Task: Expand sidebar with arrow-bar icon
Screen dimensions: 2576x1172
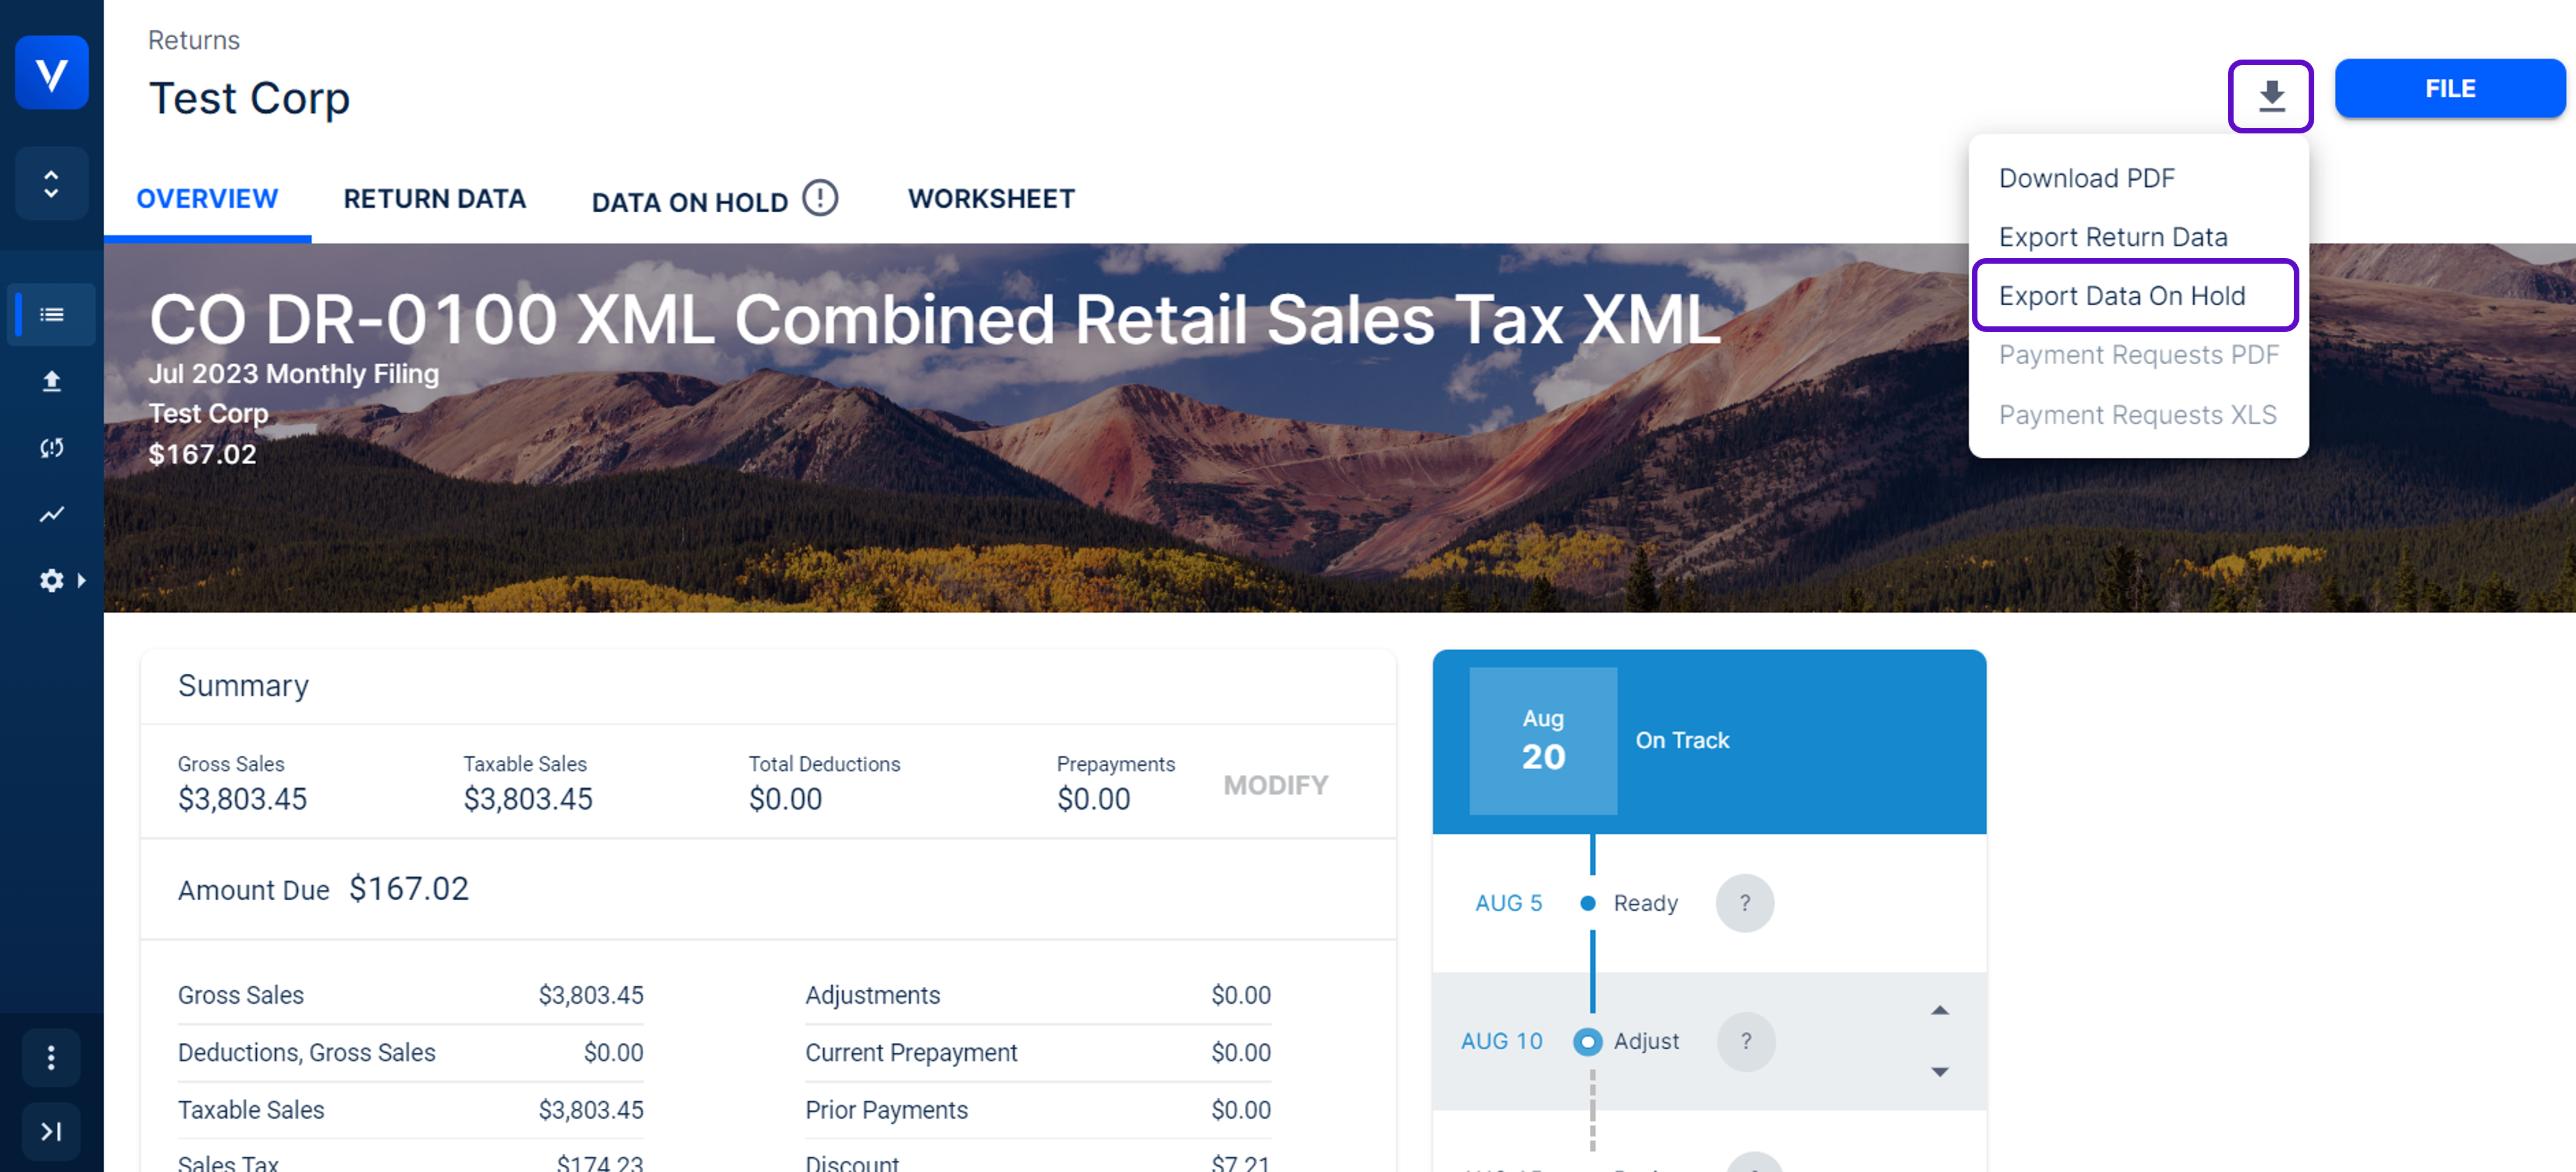Action: (x=51, y=1131)
